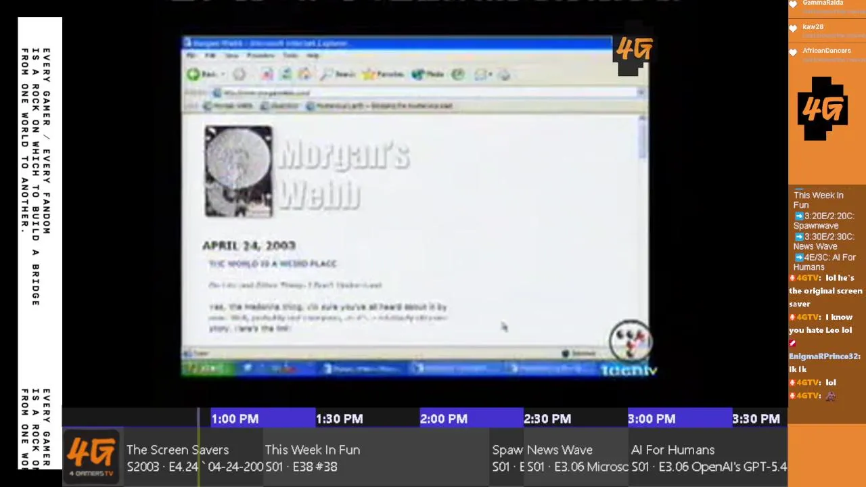Screen dimensions: 866x487
Task: Click the vertical scrollbar of the webpage
Action: 642,230
